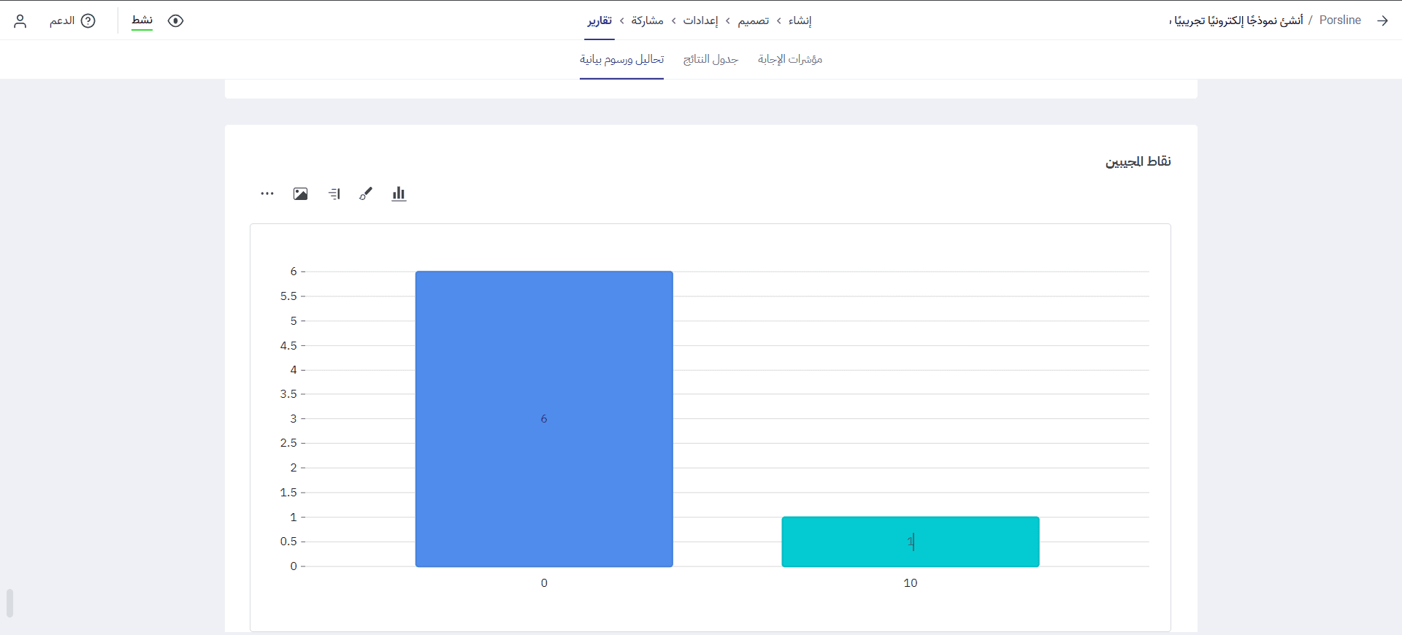Image resolution: width=1402 pixels, height=635 pixels.
Task: Go to the تصميم step
Action: [x=753, y=20]
